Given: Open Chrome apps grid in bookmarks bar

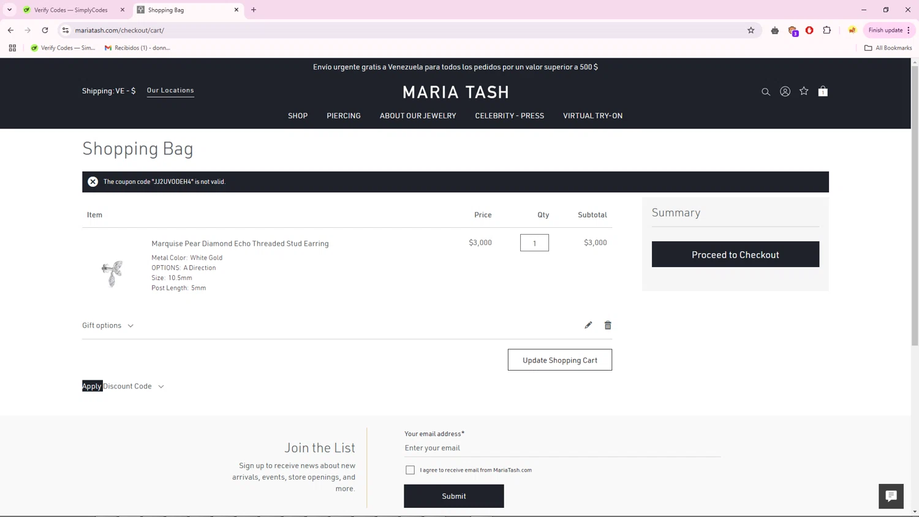Looking at the screenshot, I should coord(12,48).
